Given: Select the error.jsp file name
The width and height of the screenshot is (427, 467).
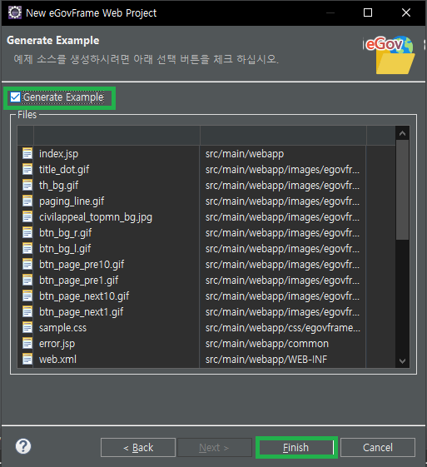Looking at the screenshot, I should tap(57, 344).
